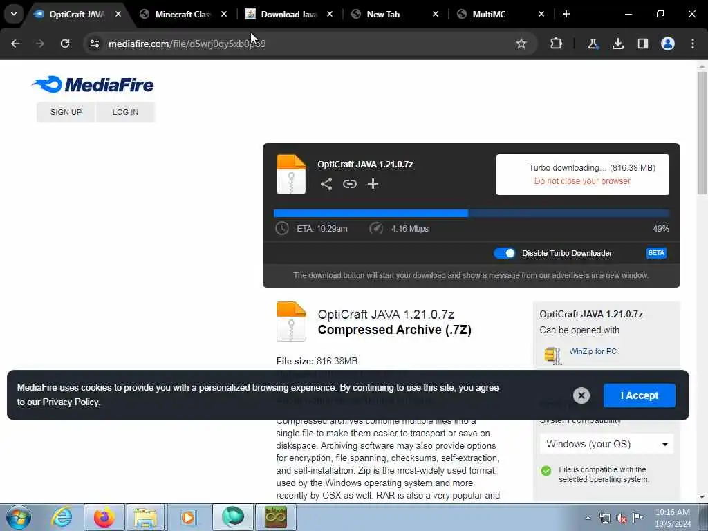Bookmark this page with star icon
708x531 pixels.
click(x=521, y=44)
